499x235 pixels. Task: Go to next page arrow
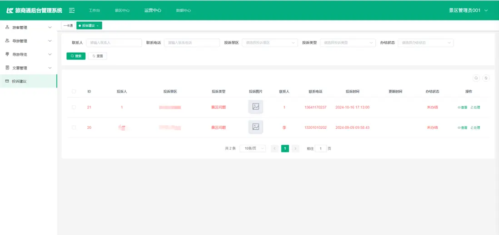295,148
